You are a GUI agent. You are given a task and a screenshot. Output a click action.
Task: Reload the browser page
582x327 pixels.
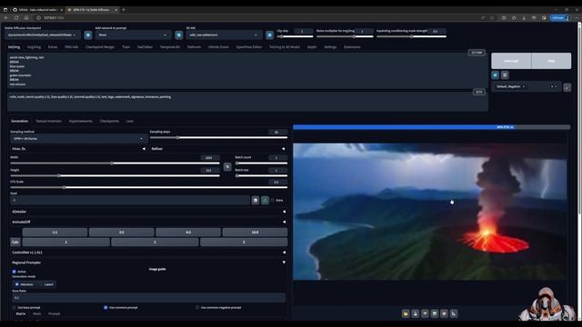(x=16, y=18)
